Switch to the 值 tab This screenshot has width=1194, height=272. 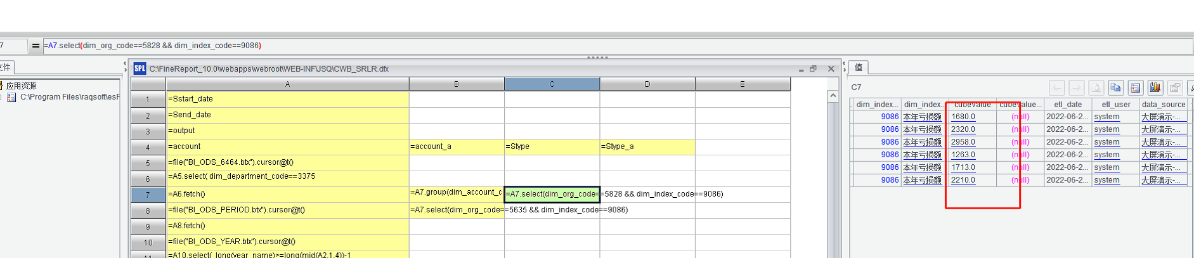[x=859, y=67]
